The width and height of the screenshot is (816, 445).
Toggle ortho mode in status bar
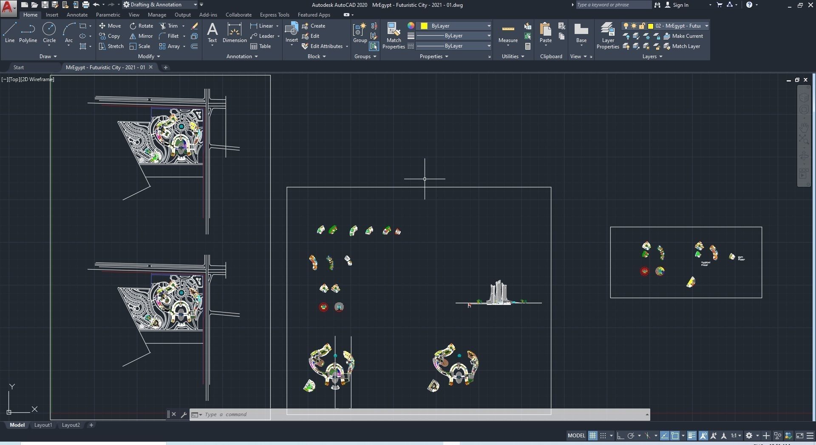pos(620,436)
